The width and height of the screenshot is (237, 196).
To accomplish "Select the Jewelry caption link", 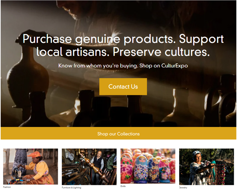I will point(183,188).
